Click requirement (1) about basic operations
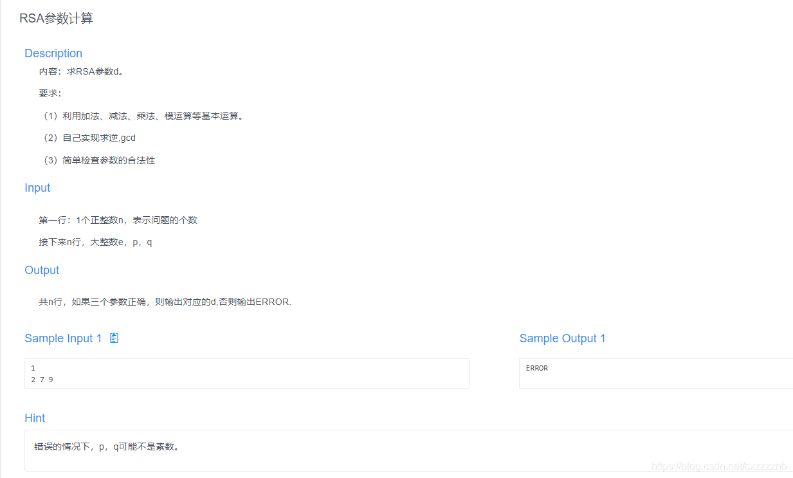Screen dimensions: 793x478 click(143, 116)
